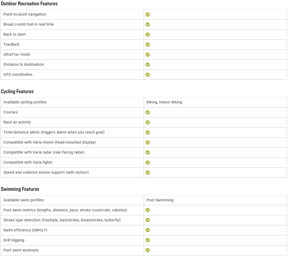Viewport: 289px width, 257px height.
Task: Click the Pool Swimming profile value
Action: click(160, 200)
